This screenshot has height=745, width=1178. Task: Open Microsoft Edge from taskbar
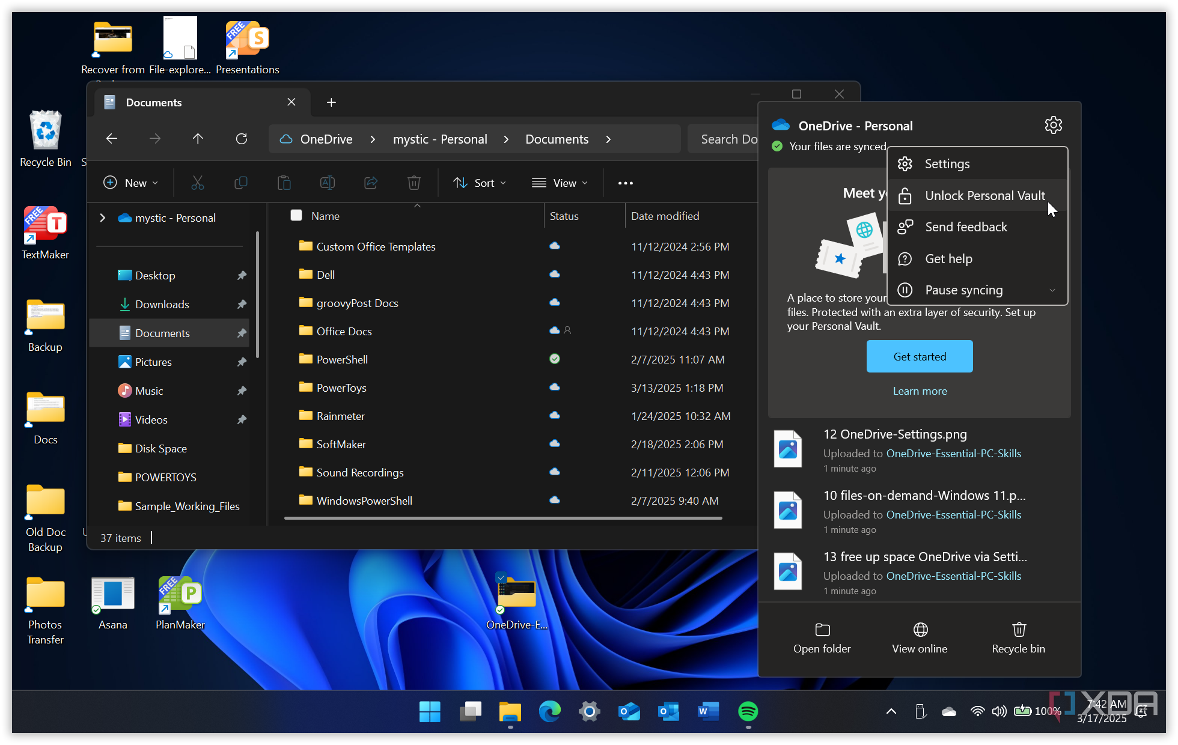tap(549, 711)
